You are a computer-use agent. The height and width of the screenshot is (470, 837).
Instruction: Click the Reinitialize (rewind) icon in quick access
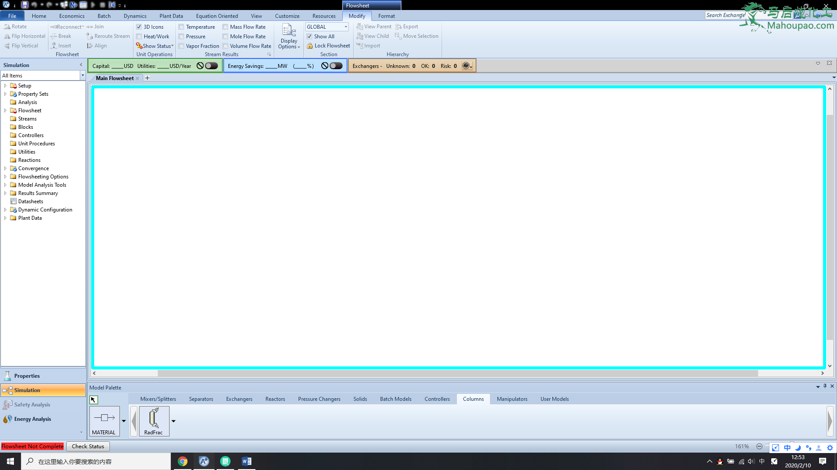pos(112,5)
